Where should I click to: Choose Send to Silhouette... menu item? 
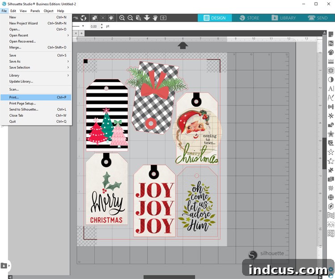click(36, 109)
